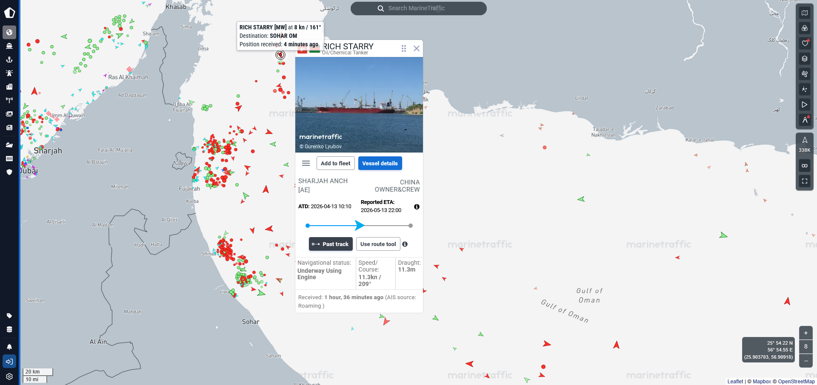Open Vessel details
817x385 pixels.
(x=380, y=163)
